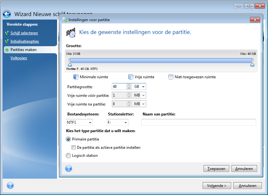Increase Partitiegrootte with up spinner arrow
Screen dimensions: 268x195
[x=129, y=85]
